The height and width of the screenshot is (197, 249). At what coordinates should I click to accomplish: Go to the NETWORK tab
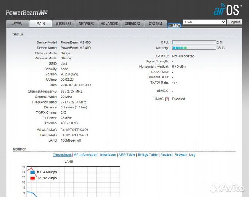tap(87, 23)
